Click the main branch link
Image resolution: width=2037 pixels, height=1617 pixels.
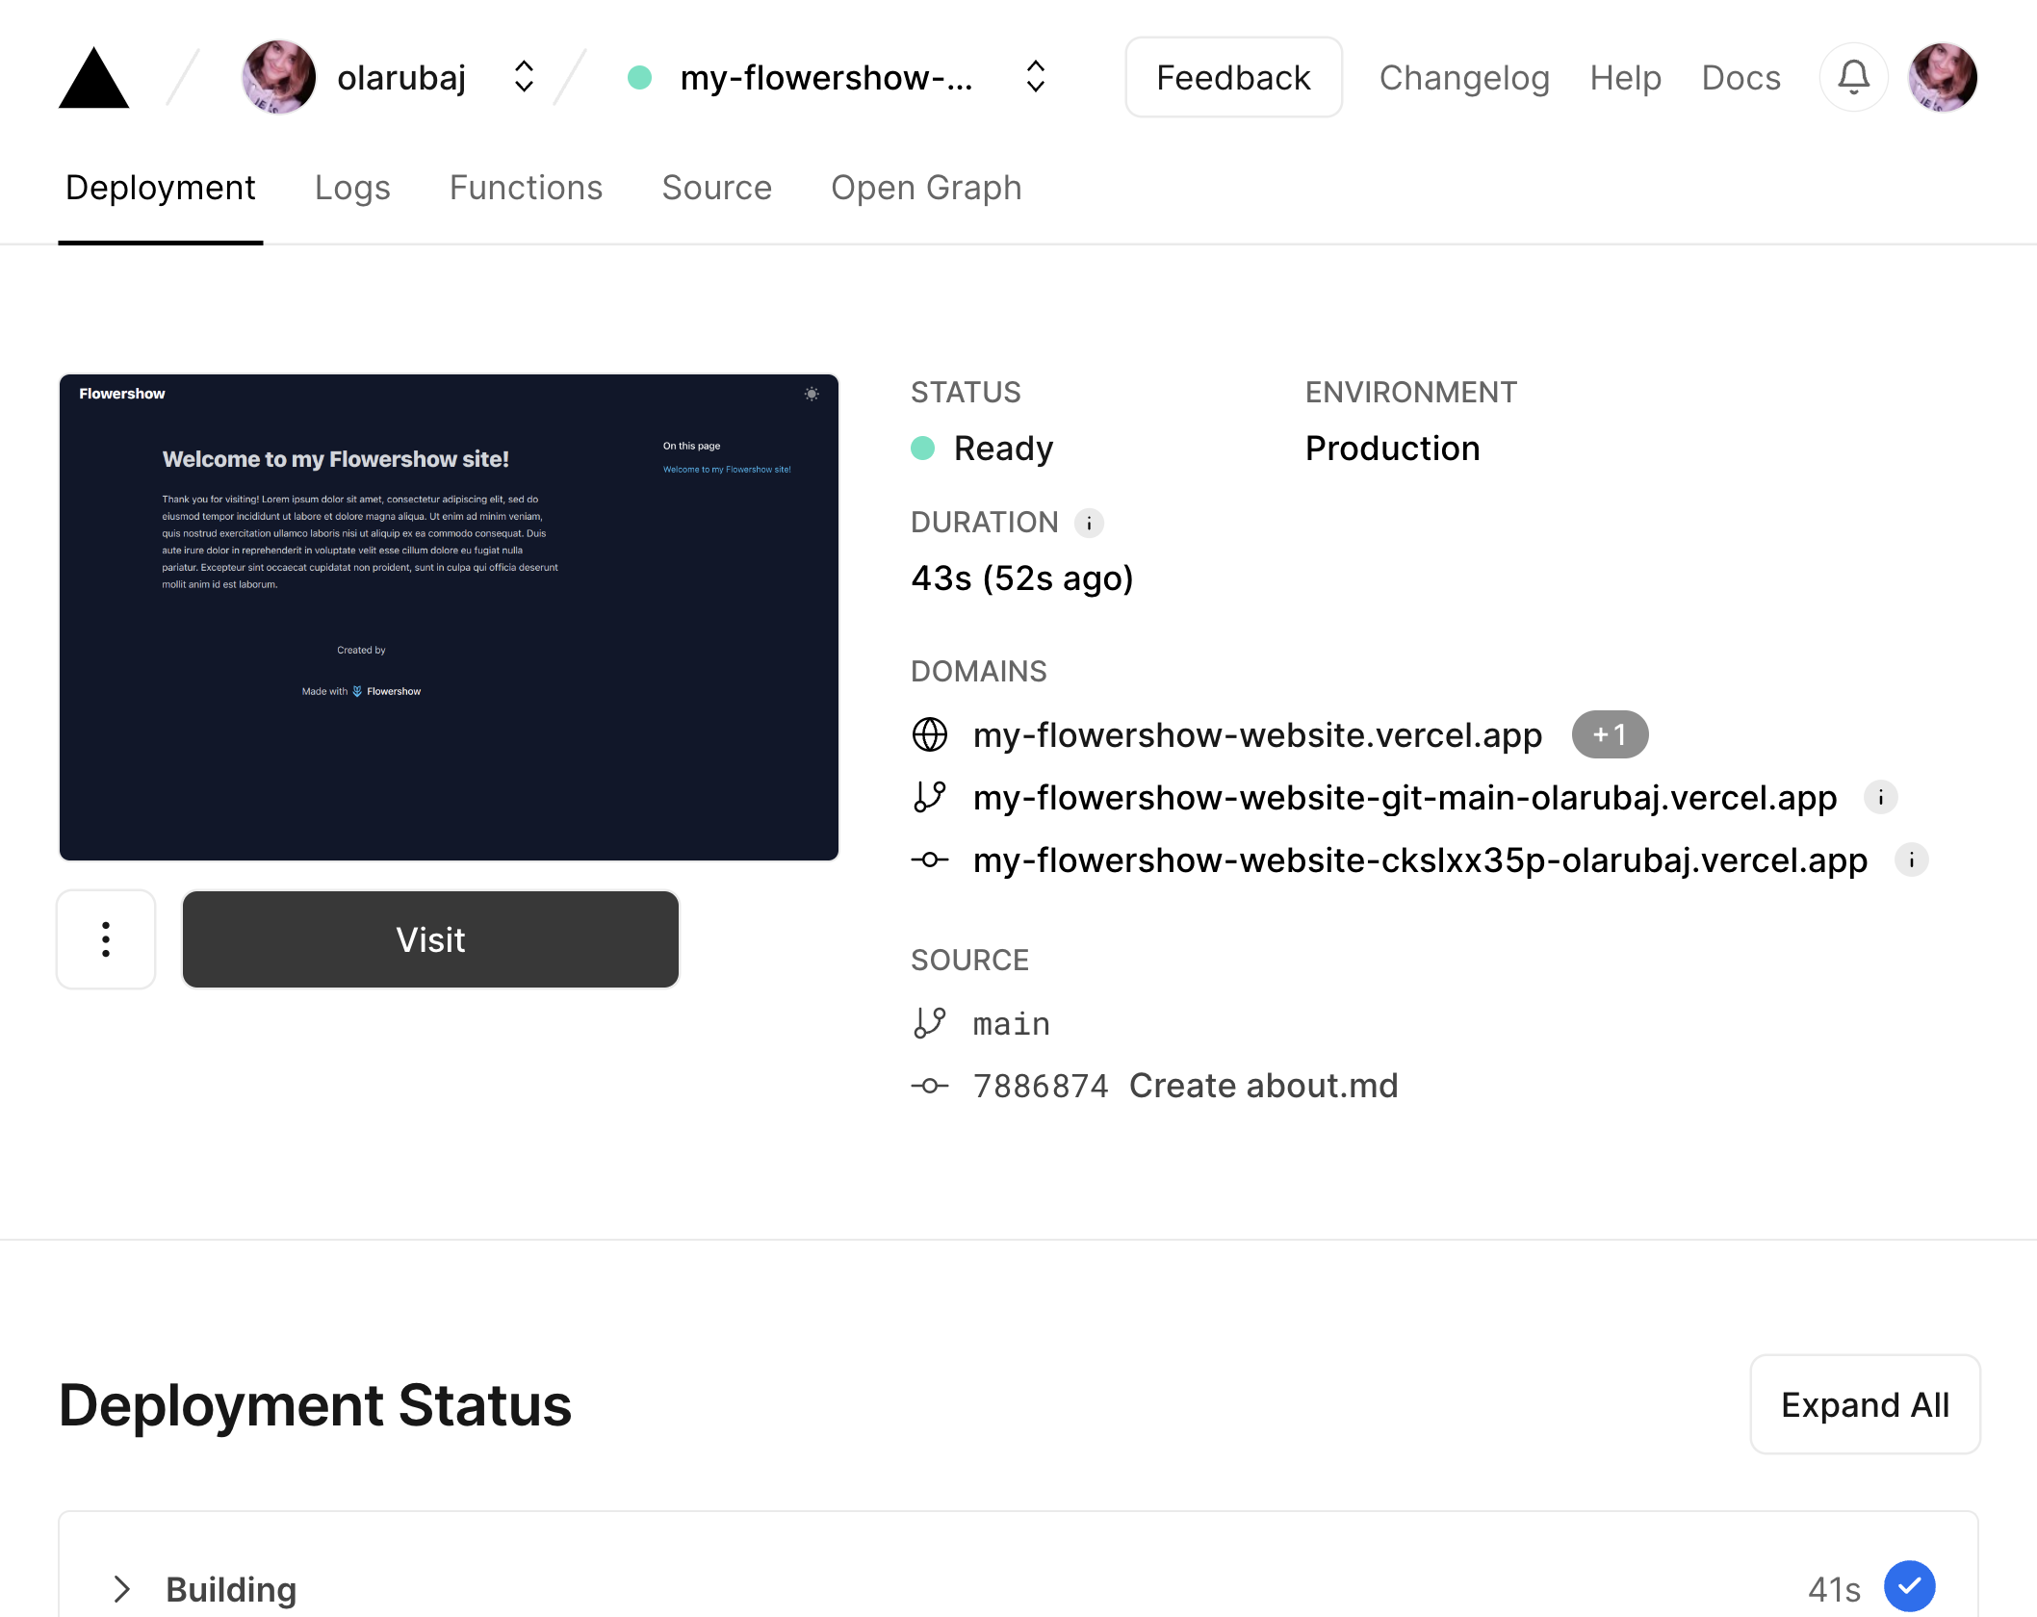click(1011, 1023)
